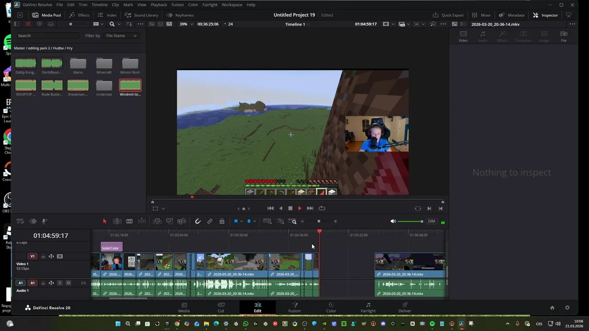Adjust the timeline zoom slider handle
Screen dimensions: 589x331
tap(319, 221)
